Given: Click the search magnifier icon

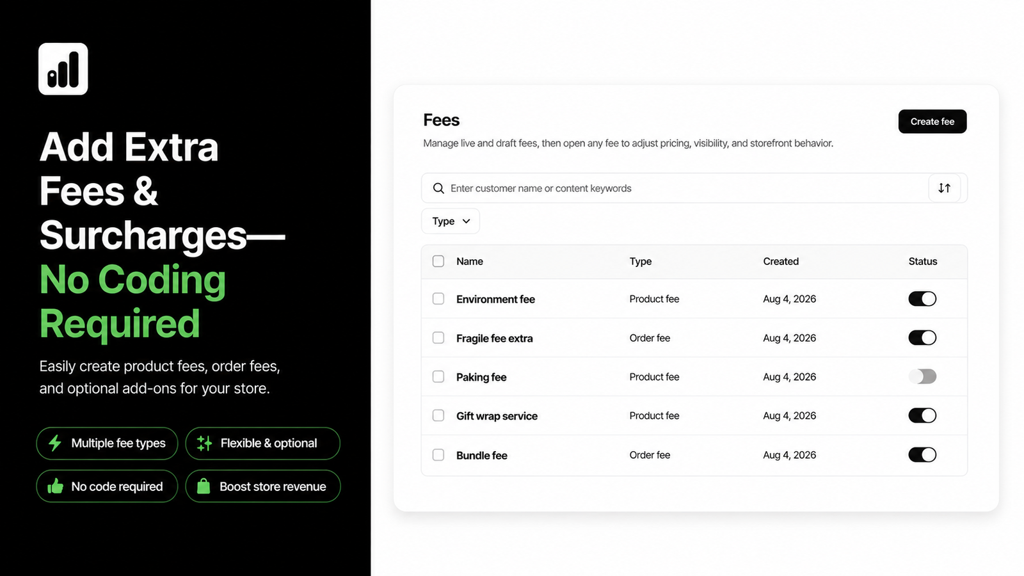Looking at the screenshot, I should [x=438, y=188].
